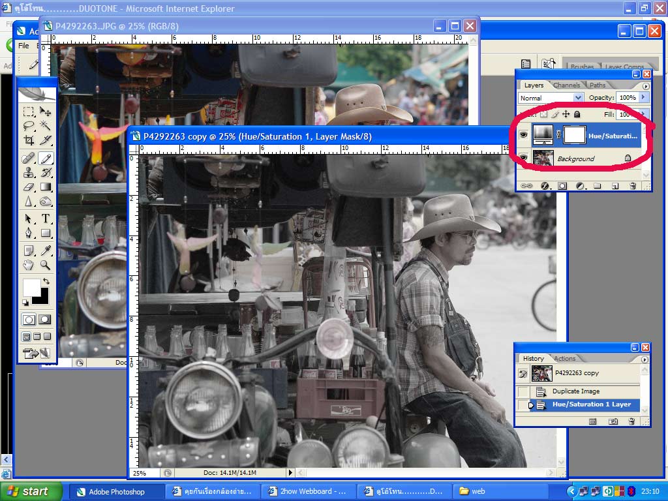The image size is (668, 501).
Task: Open the 'web' folder taskbar button
Action: 496,492
